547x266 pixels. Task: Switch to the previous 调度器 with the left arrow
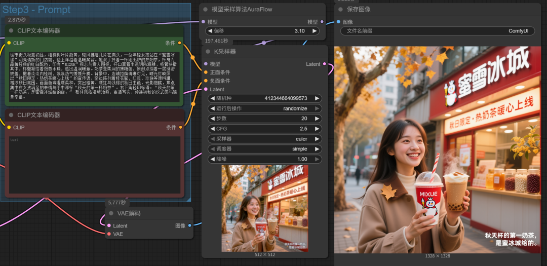212,149
